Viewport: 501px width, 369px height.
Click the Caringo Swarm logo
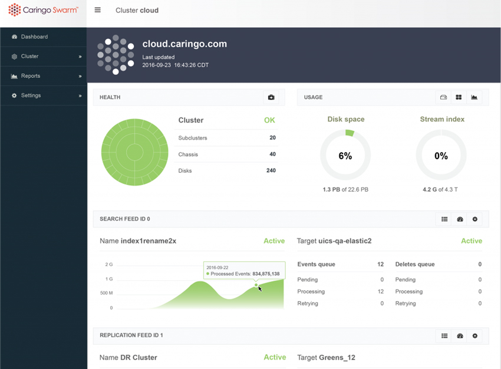pyautogui.click(x=43, y=10)
